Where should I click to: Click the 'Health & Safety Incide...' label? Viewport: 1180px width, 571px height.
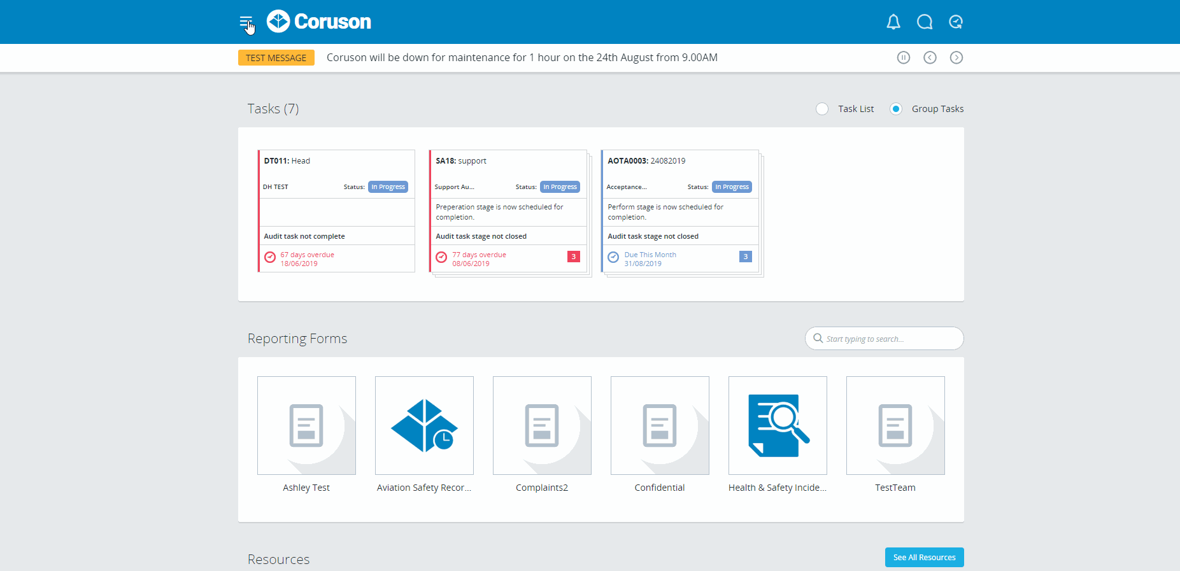click(778, 488)
